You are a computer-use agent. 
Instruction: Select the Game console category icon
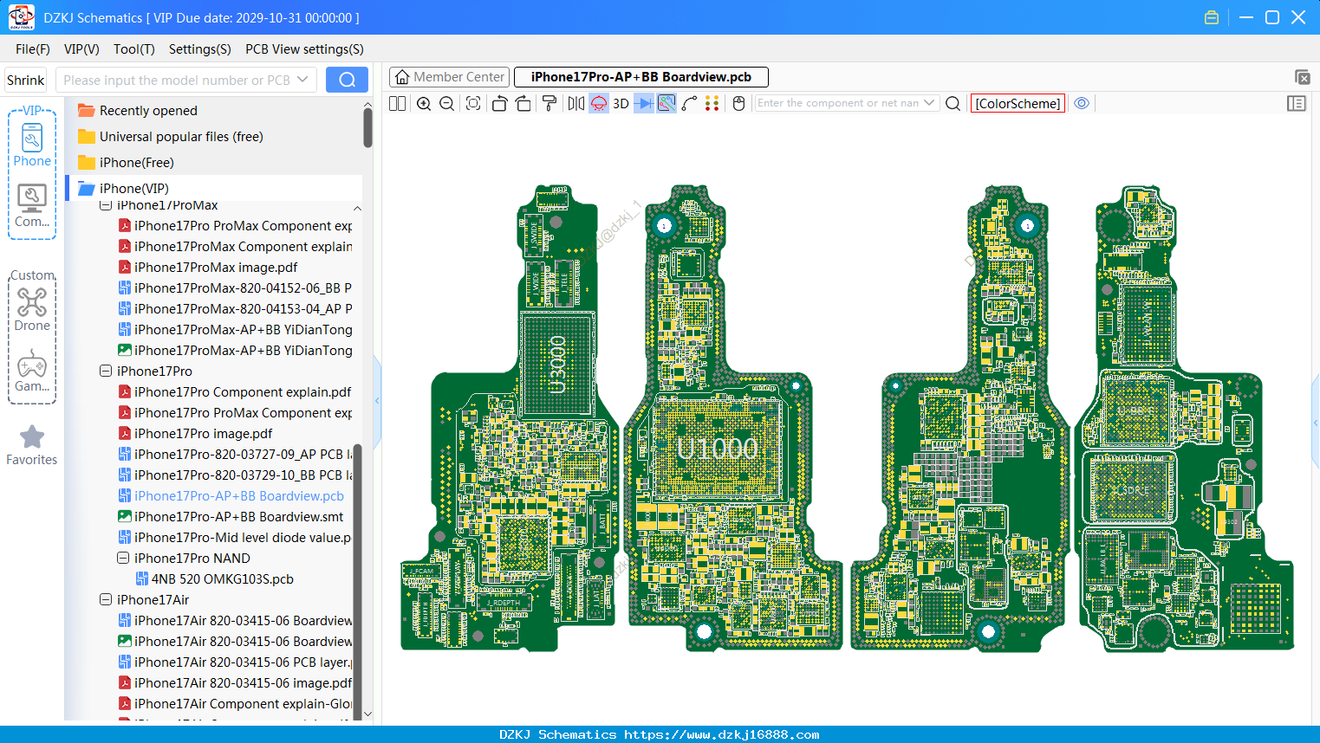[32, 371]
